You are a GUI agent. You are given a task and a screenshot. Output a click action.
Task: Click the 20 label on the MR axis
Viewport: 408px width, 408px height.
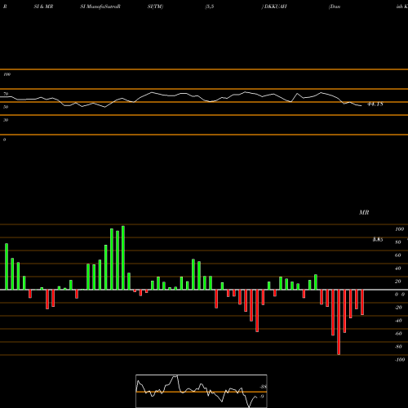point(398,282)
